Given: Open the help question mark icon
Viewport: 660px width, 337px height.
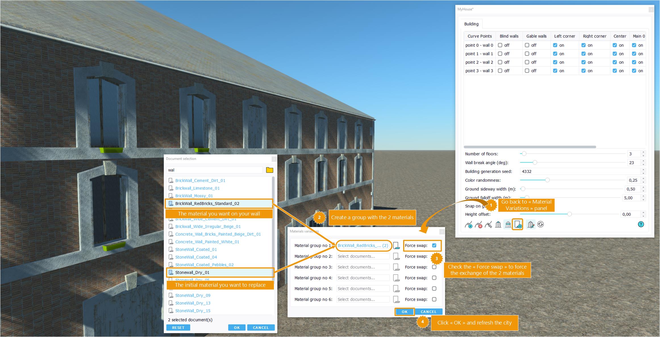Looking at the screenshot, I should coord(641,224).
